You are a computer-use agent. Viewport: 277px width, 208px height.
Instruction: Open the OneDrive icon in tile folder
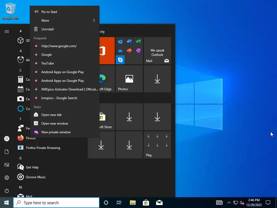pos(120,51)
